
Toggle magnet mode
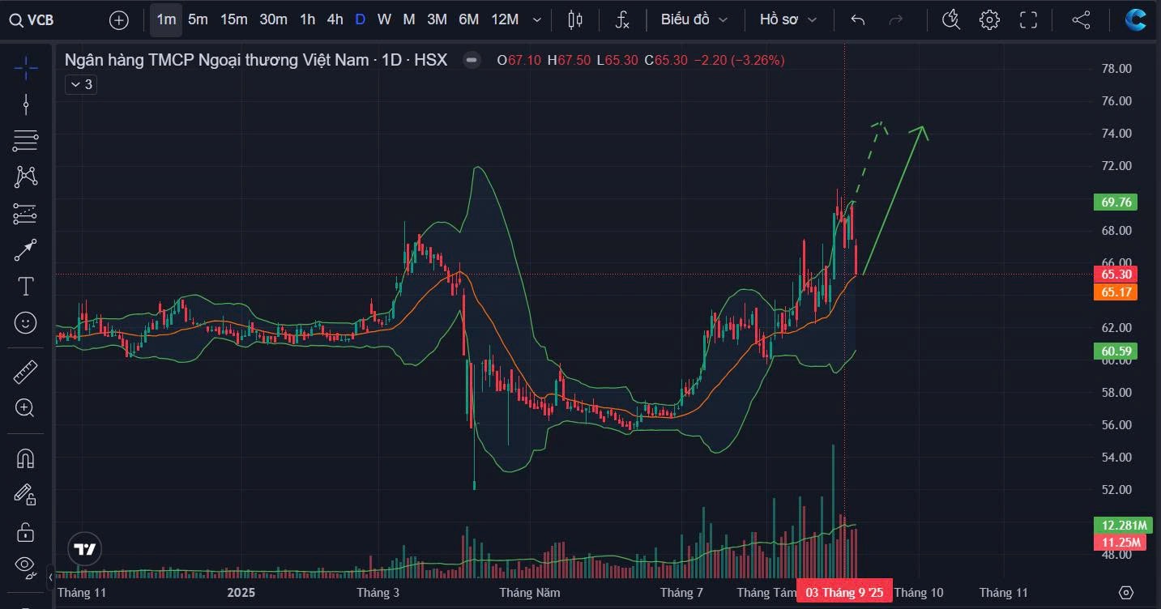(26, 458)
